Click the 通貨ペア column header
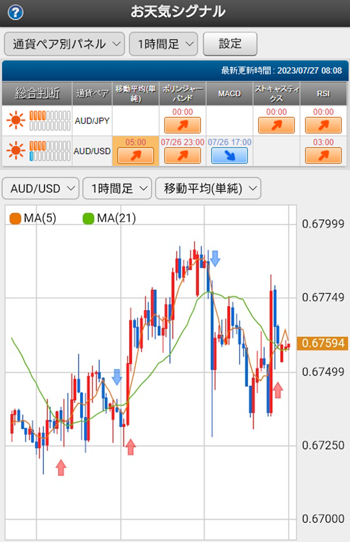350x542 pixels. 92,93
